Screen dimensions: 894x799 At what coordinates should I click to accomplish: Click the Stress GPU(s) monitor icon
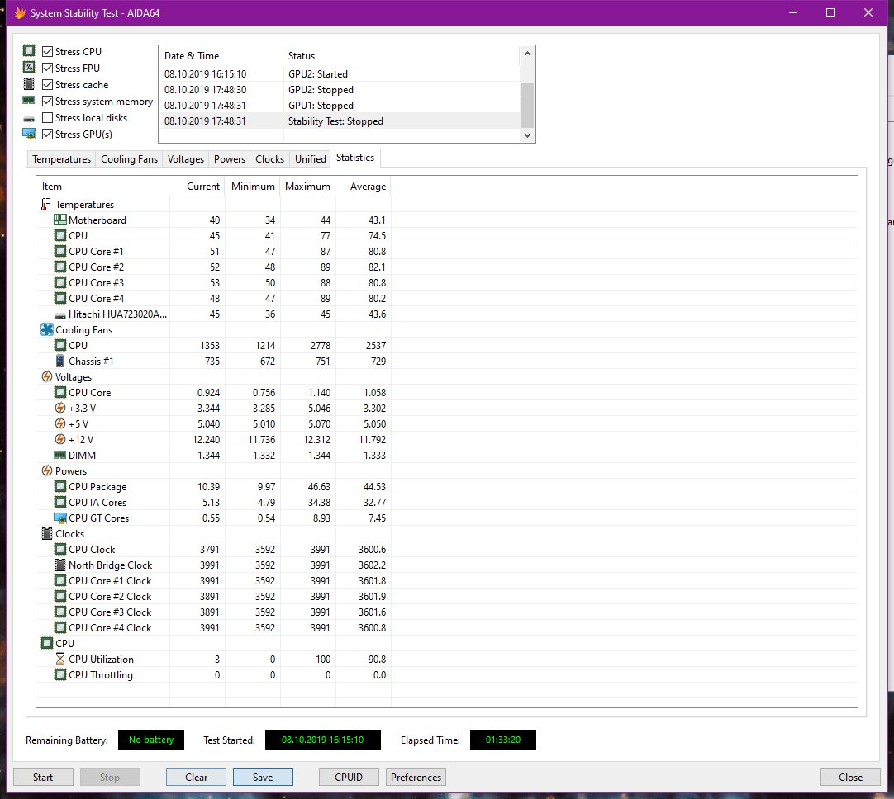[x=29, y=134]
